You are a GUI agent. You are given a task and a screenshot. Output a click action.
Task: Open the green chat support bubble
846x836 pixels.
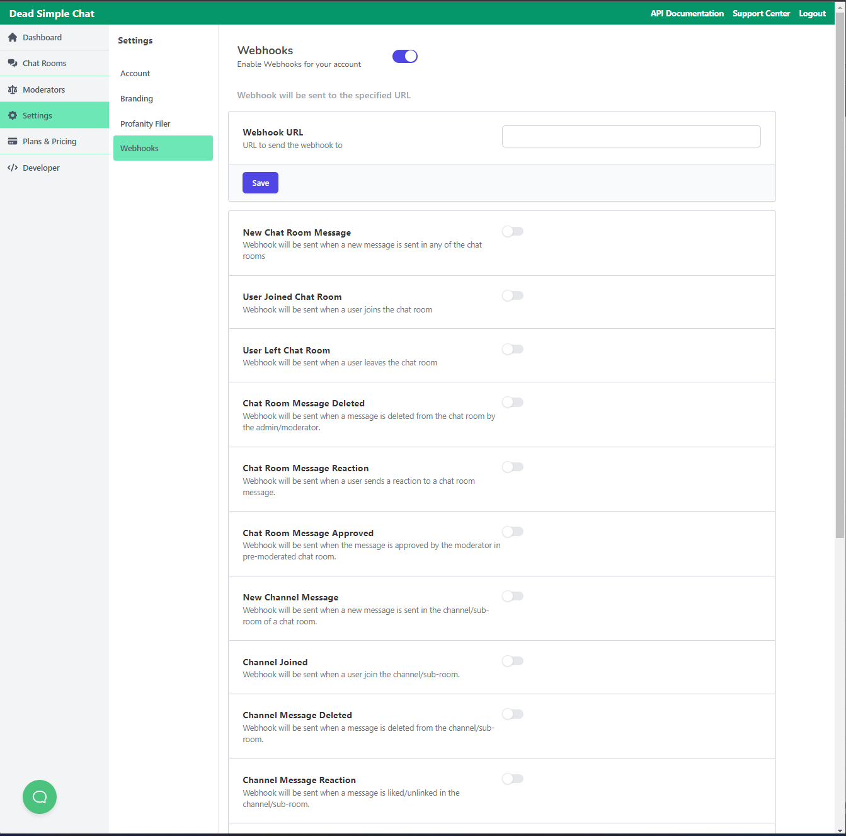pyautogui.click(x=40, y=797)
